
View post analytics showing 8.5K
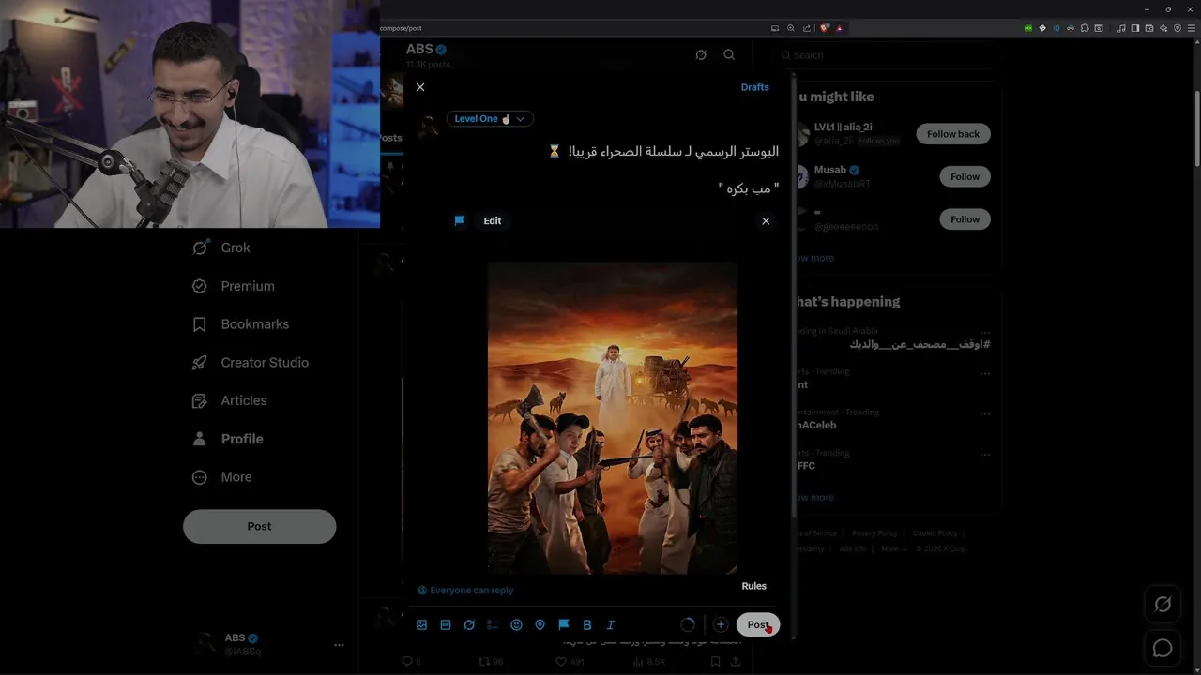[x=650, y=662]
